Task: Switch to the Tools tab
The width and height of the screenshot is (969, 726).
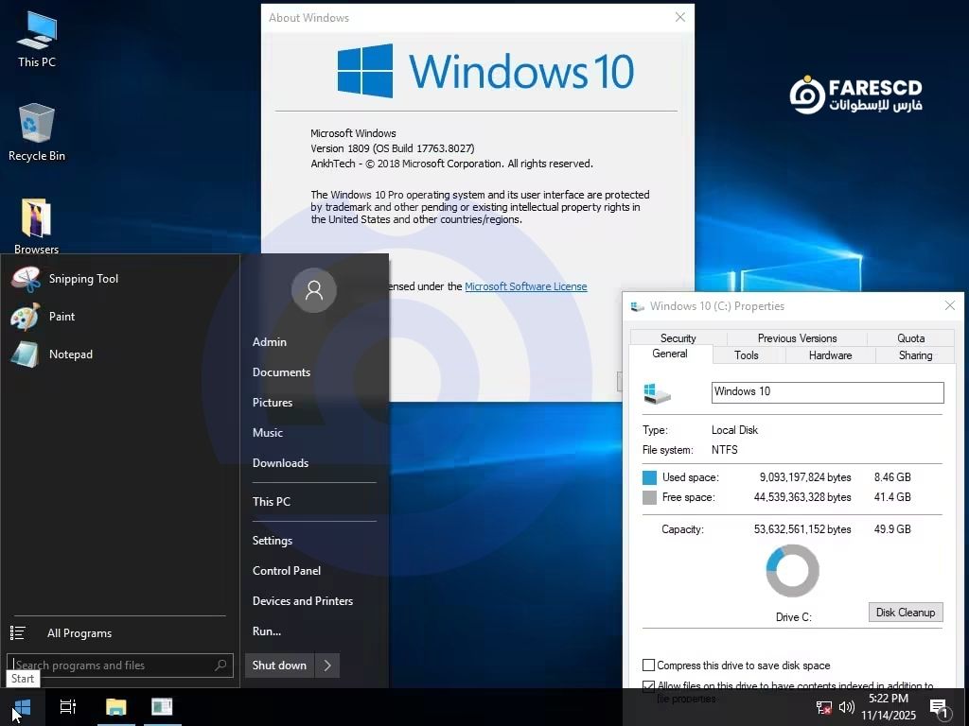Action: coord(747,355)
